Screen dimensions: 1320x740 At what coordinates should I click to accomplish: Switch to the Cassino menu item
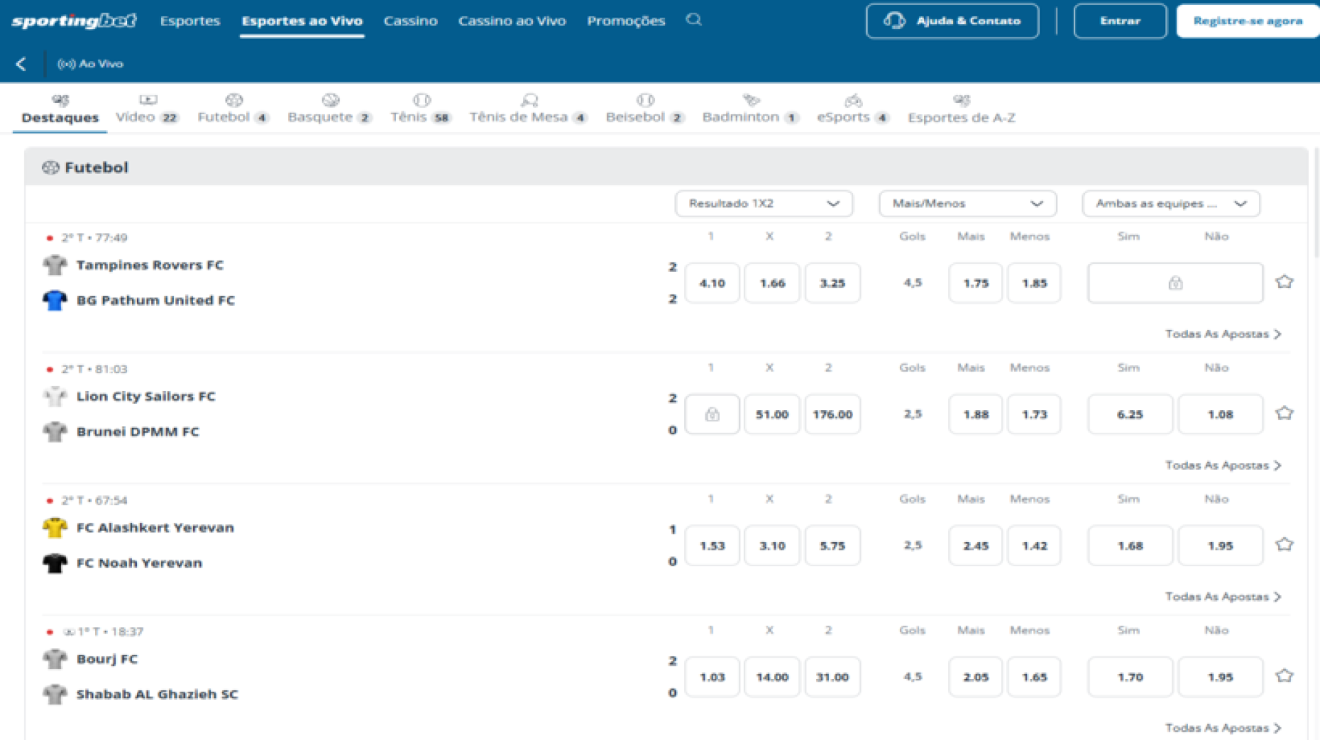click(410, 21)
